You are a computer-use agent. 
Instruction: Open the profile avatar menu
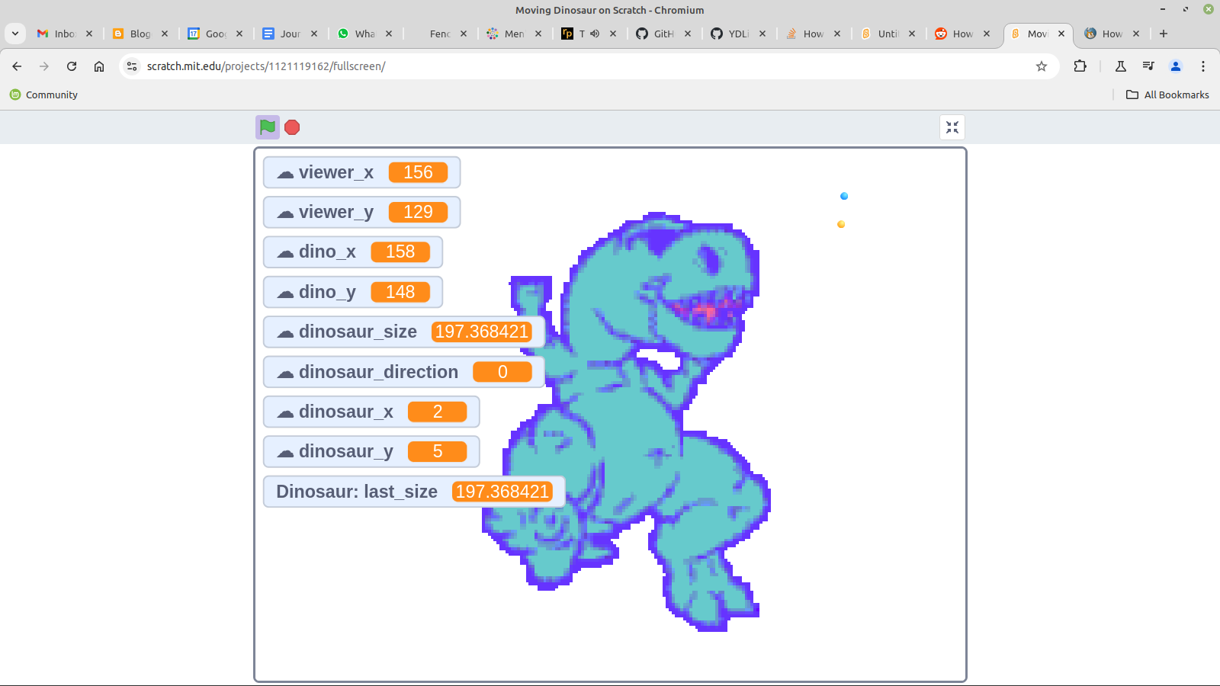pos(1176,66)
